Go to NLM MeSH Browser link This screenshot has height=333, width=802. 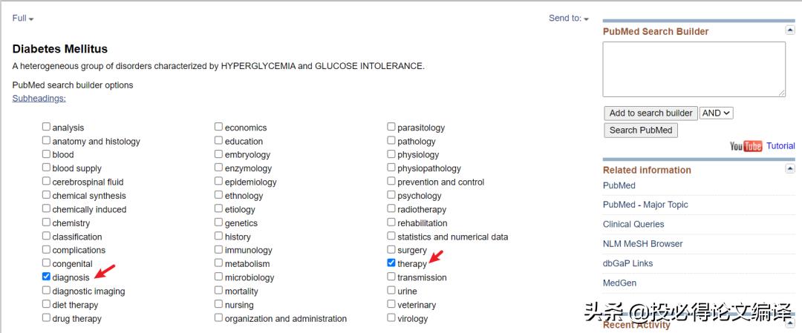coord(642,243)
